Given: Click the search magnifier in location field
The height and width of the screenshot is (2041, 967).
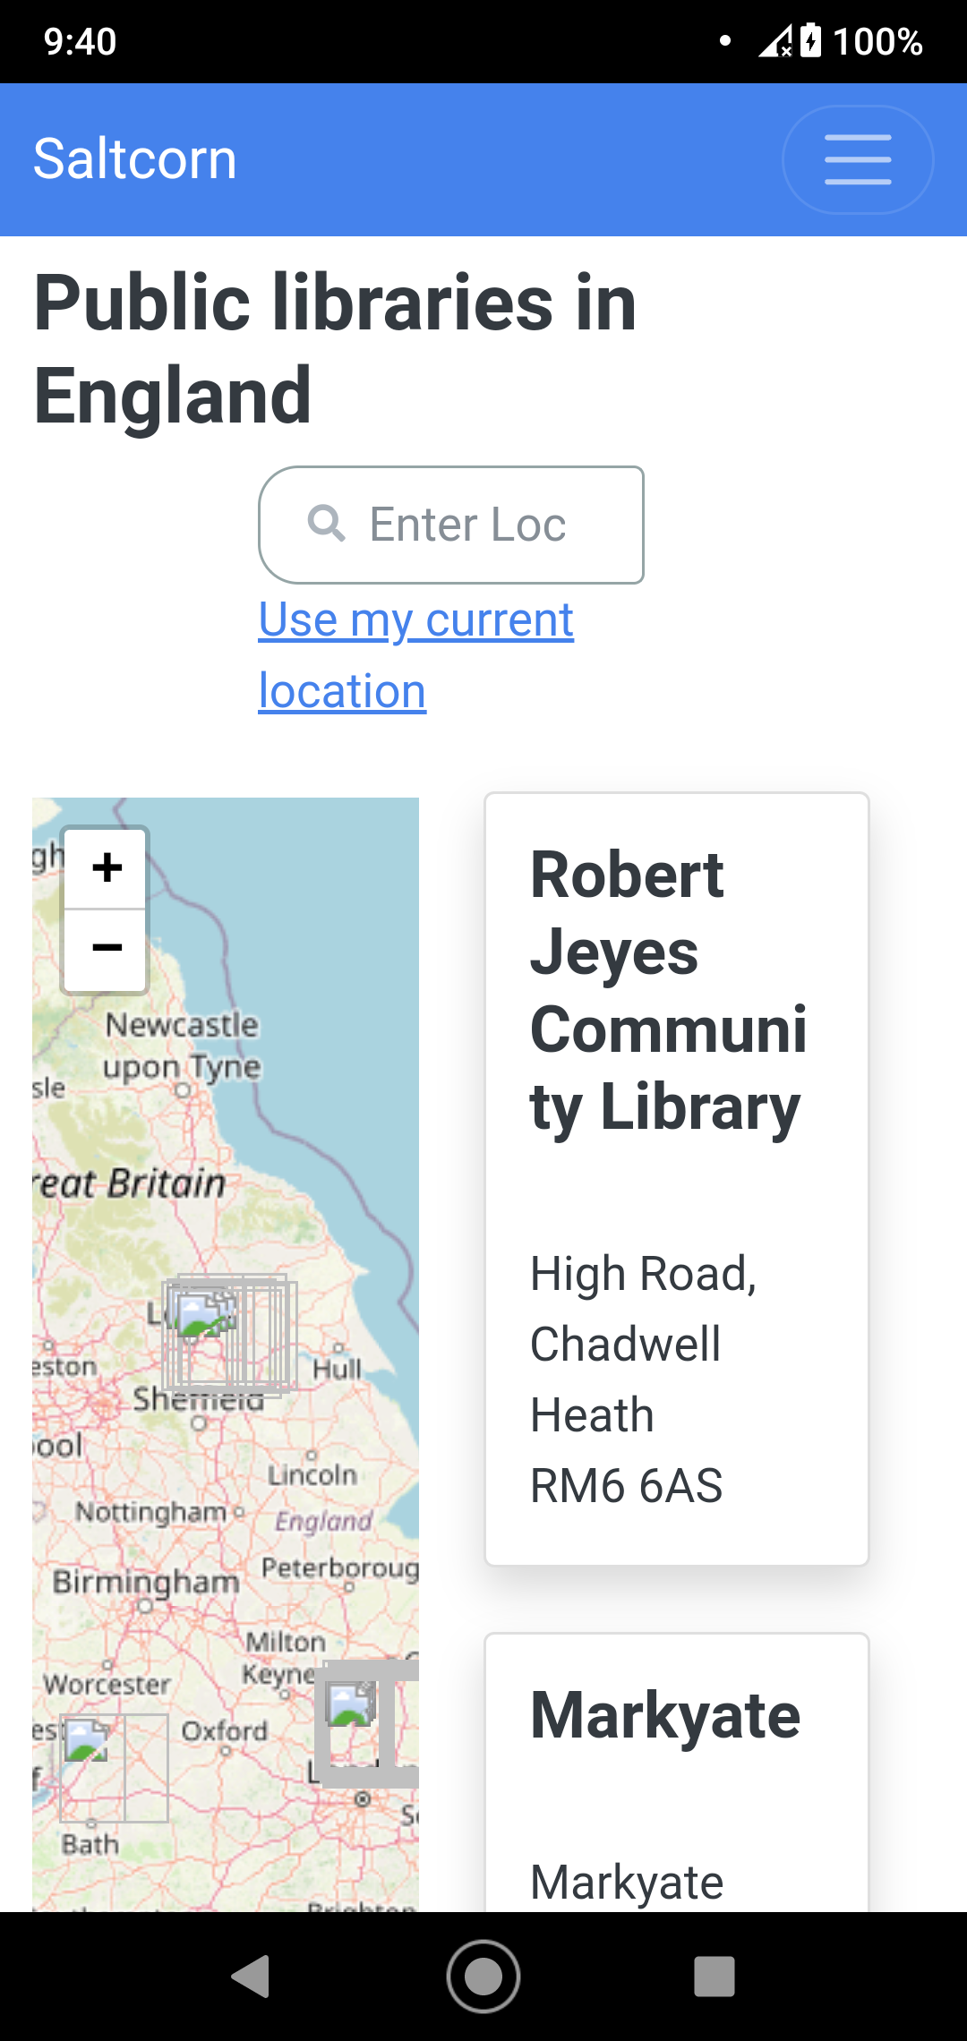Looking at the screenshot, I should [x=328, y=524].
